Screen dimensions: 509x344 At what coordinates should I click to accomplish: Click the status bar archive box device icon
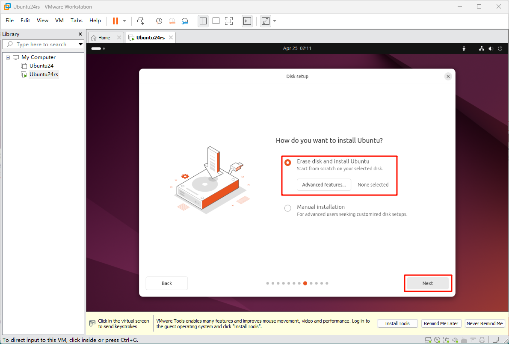pyautogui.click(x=473, y=340)
